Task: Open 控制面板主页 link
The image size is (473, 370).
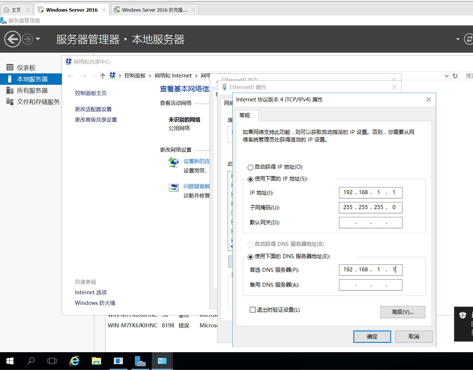Action: click(x=91, y=93)
